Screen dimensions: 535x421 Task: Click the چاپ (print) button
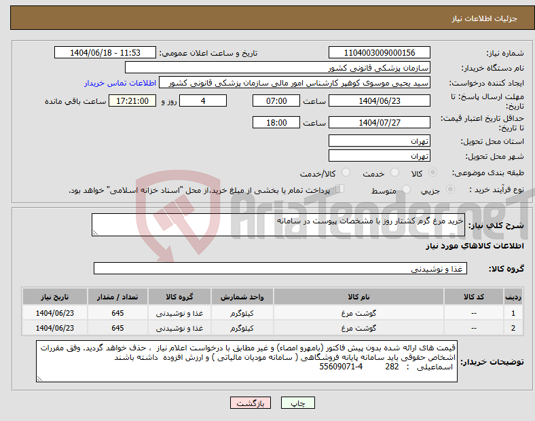(297, 403)
